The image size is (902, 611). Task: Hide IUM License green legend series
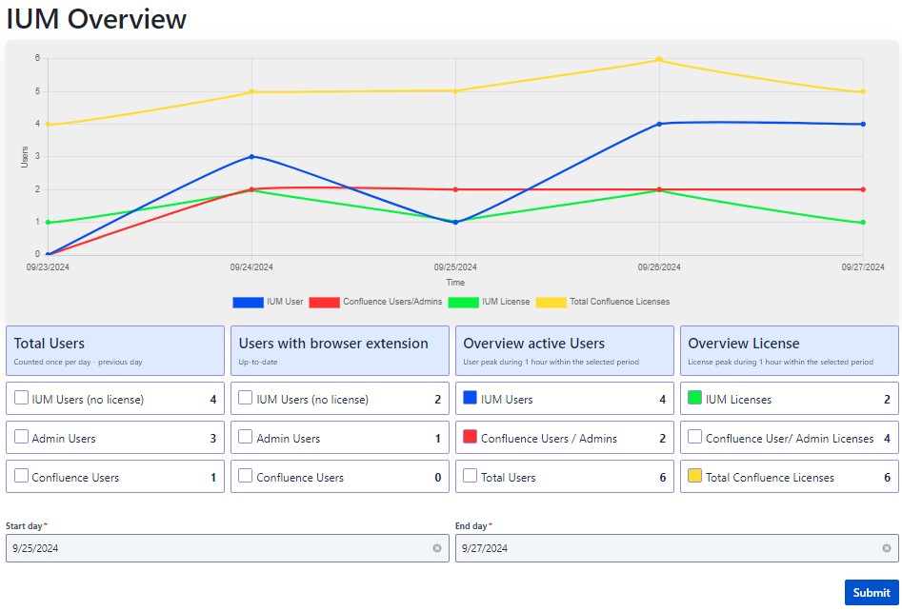(463, 302)
